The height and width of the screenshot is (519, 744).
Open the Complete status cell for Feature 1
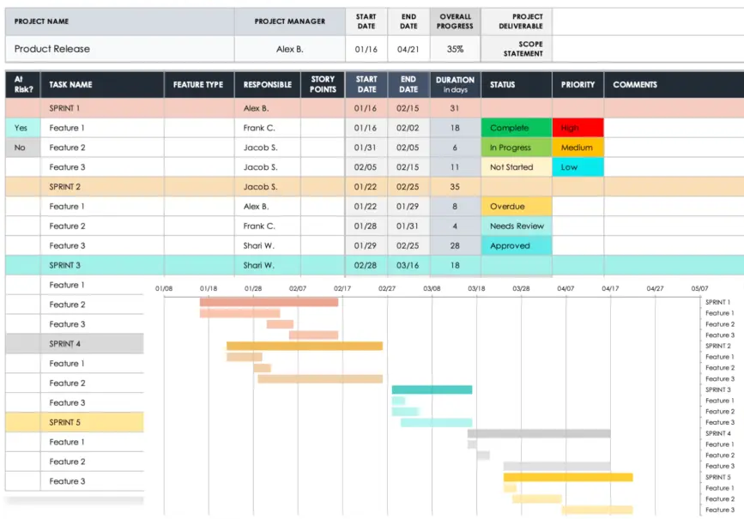pyautogui.click(x=516, y=128)
